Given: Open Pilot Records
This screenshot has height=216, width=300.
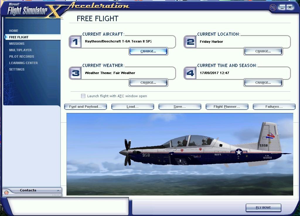Looking at the screenshot, I should (22, 56).
